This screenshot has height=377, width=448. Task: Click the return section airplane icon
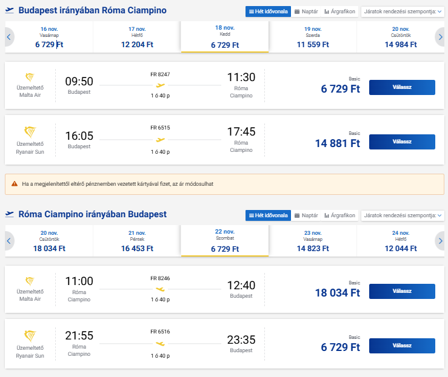(x=10, y=215)
